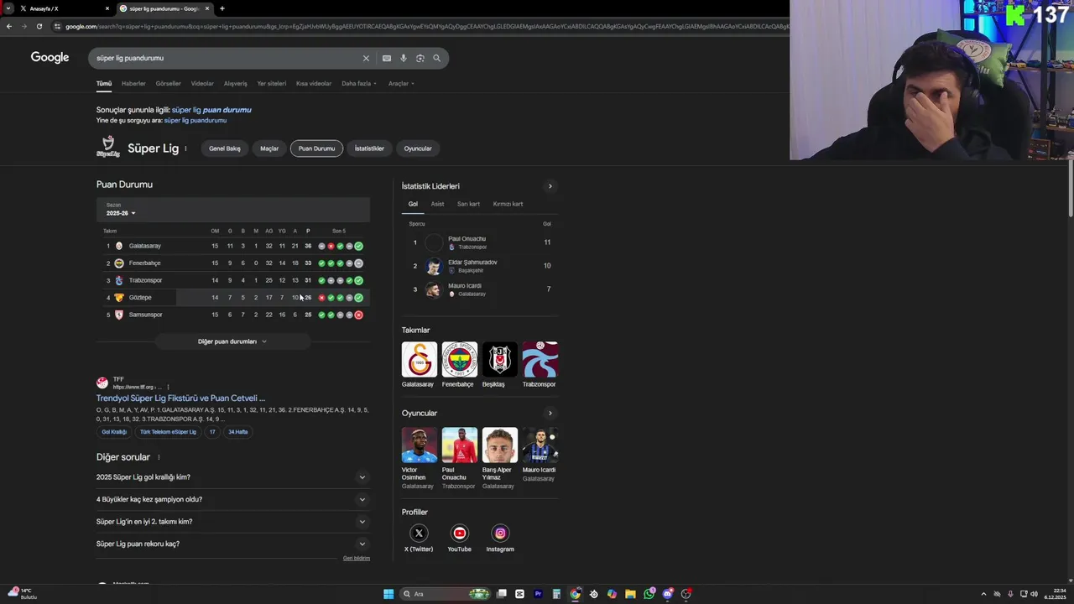
Task: Open File Explorer folder in taskbar
Action: (x=630, y=594)
